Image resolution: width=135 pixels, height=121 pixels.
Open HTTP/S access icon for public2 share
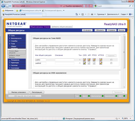[101, 63]
